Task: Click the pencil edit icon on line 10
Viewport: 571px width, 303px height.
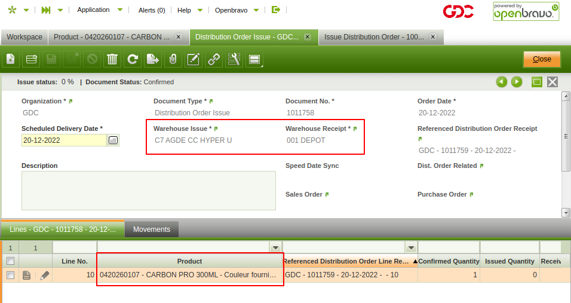Action: click(45, 275)
